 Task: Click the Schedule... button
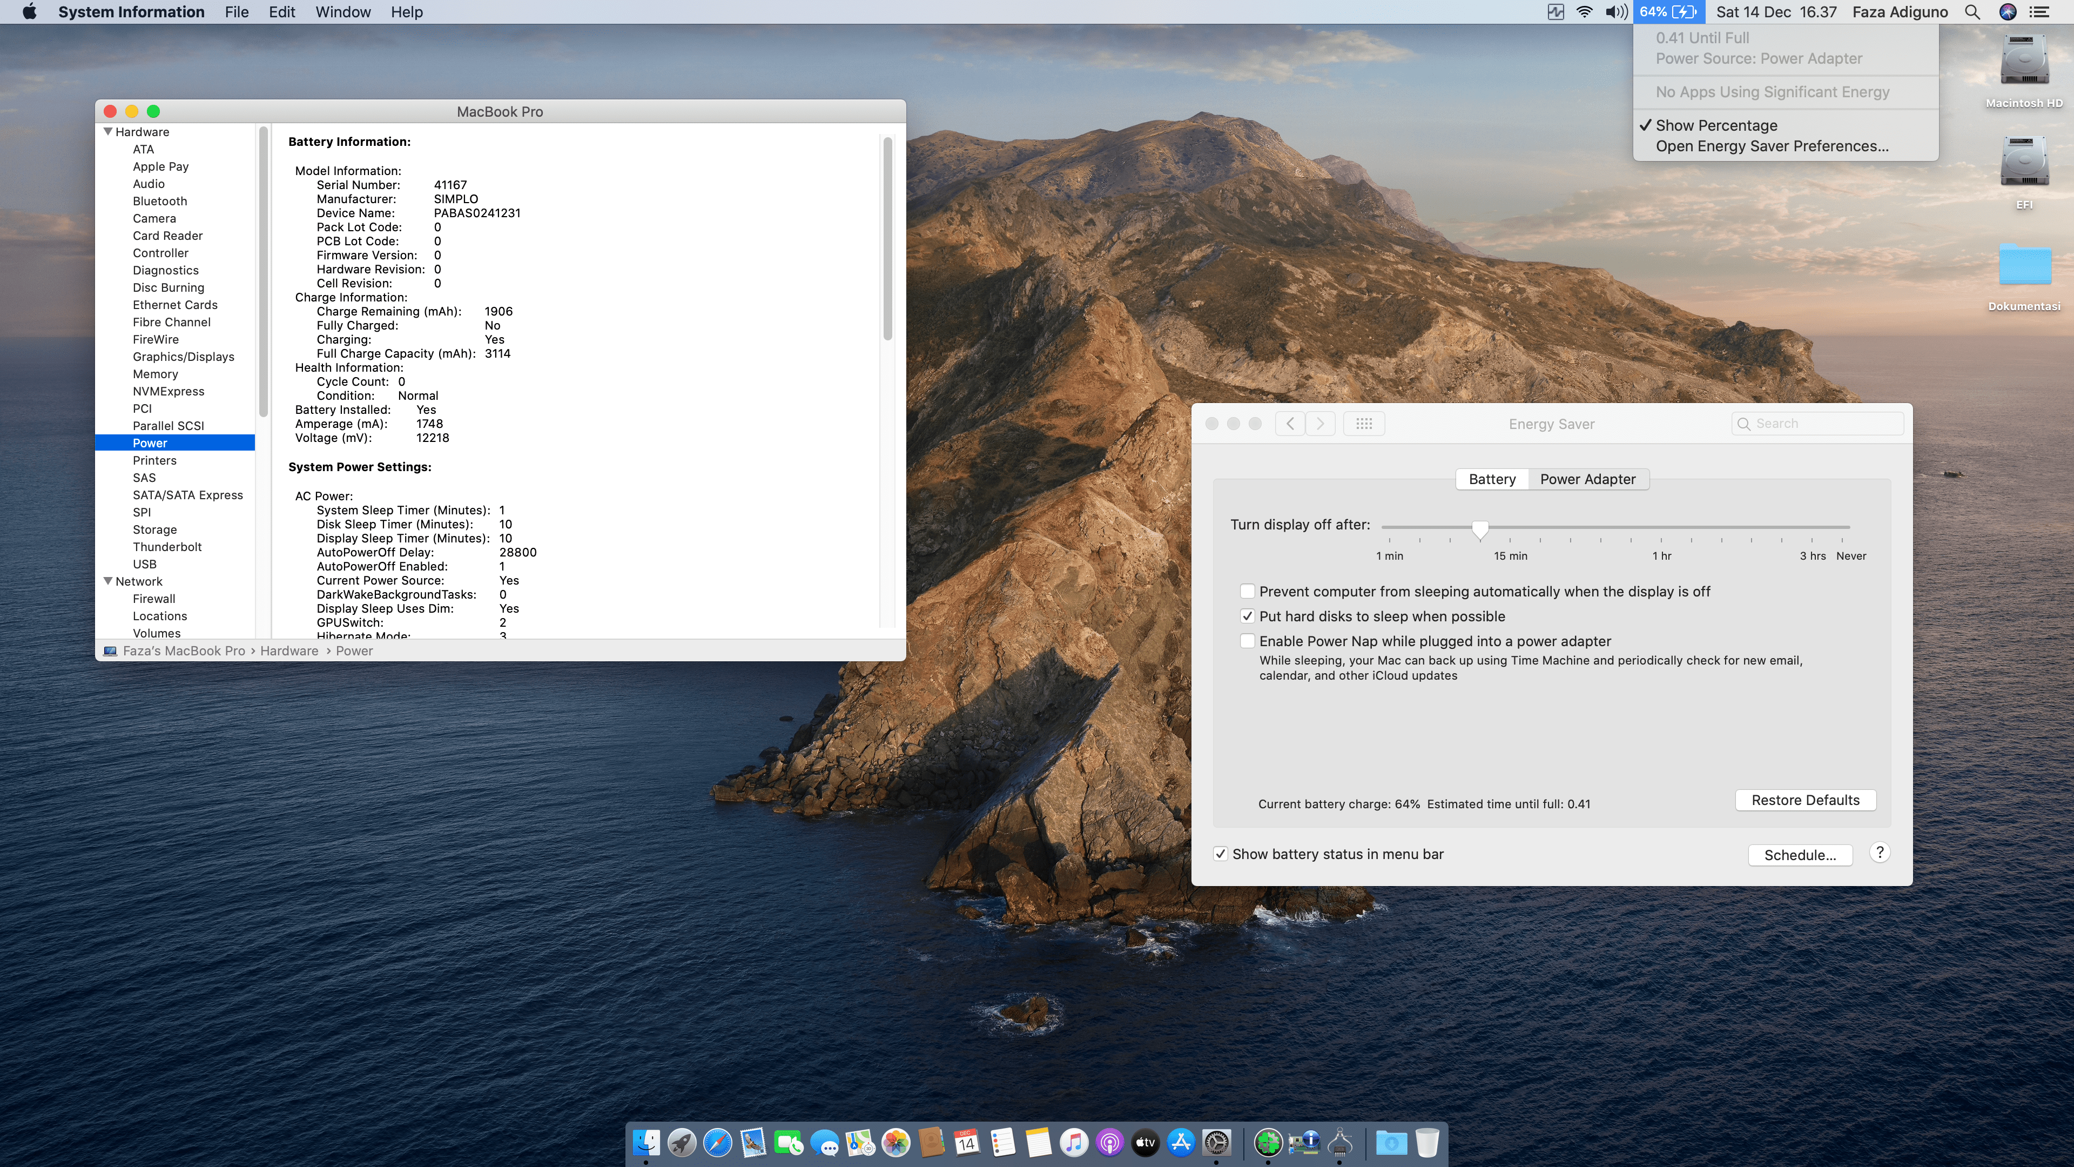click(x=1800, y=855)
